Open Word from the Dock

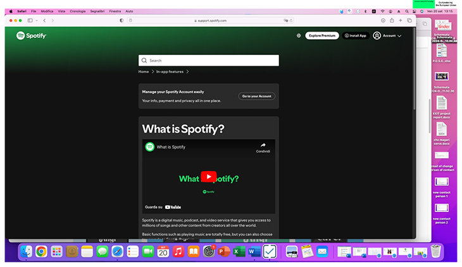pos(254,252)
